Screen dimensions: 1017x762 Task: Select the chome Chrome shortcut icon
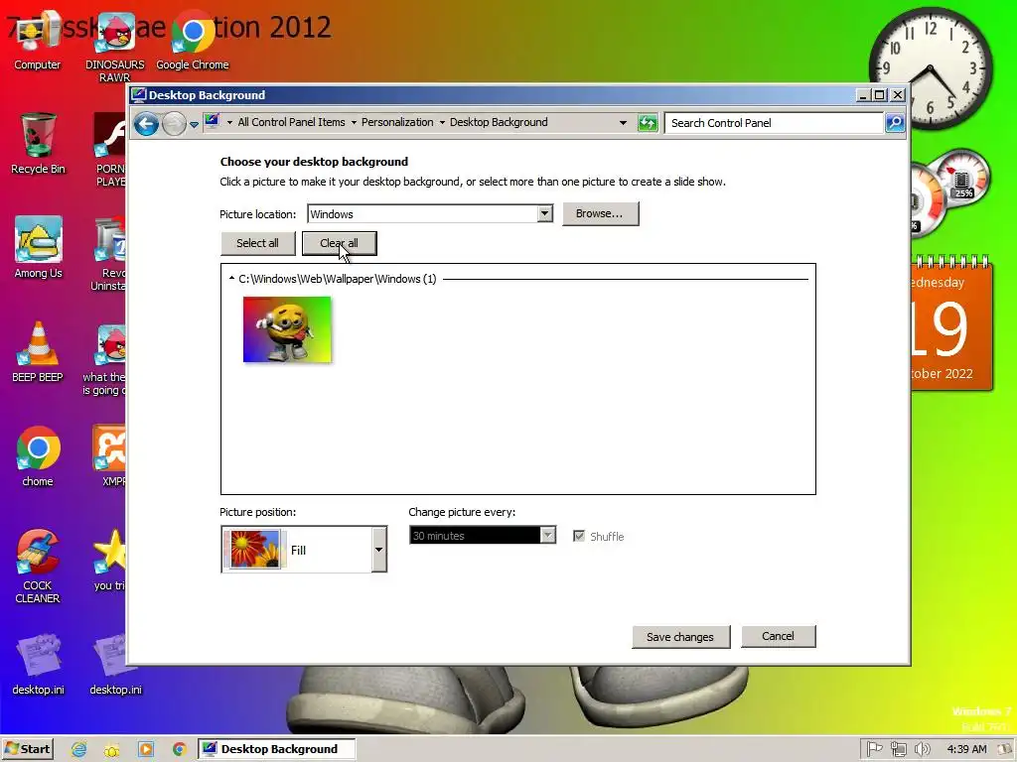click(x=38, y=456)
